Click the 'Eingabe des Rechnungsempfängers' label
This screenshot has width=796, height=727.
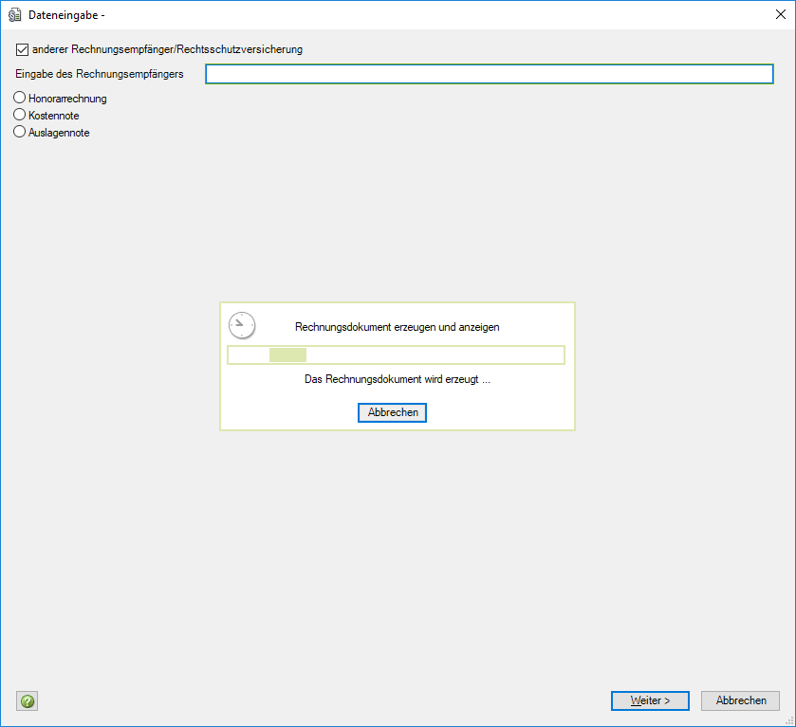(100, 74)
